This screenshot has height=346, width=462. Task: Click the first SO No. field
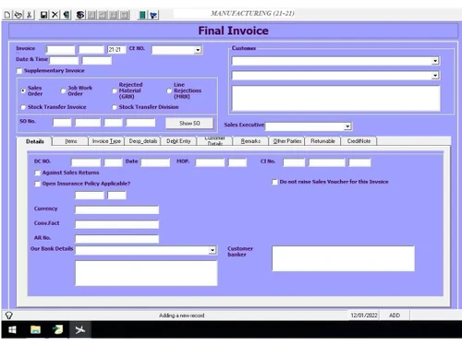[x=62, y=123]
